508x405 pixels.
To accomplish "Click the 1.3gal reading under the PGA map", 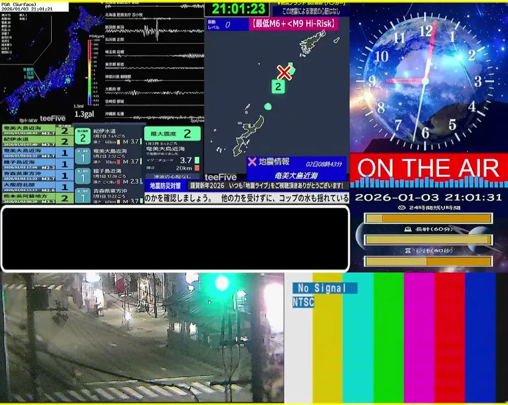I will (84, 114).
